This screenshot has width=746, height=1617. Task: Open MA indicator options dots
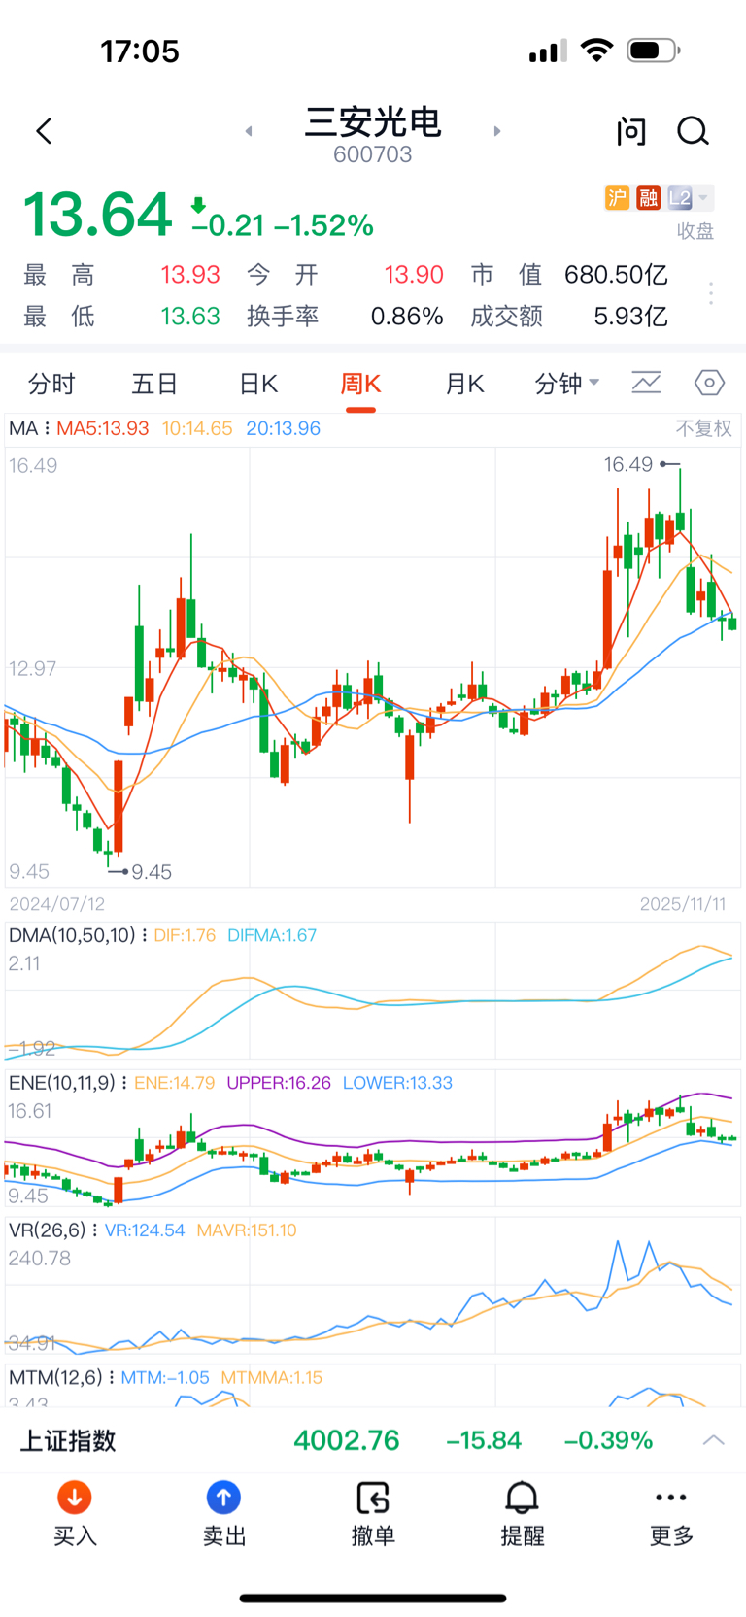46,428
